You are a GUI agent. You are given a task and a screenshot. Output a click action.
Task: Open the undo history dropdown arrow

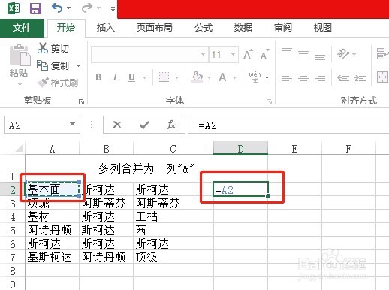[68, 8]
